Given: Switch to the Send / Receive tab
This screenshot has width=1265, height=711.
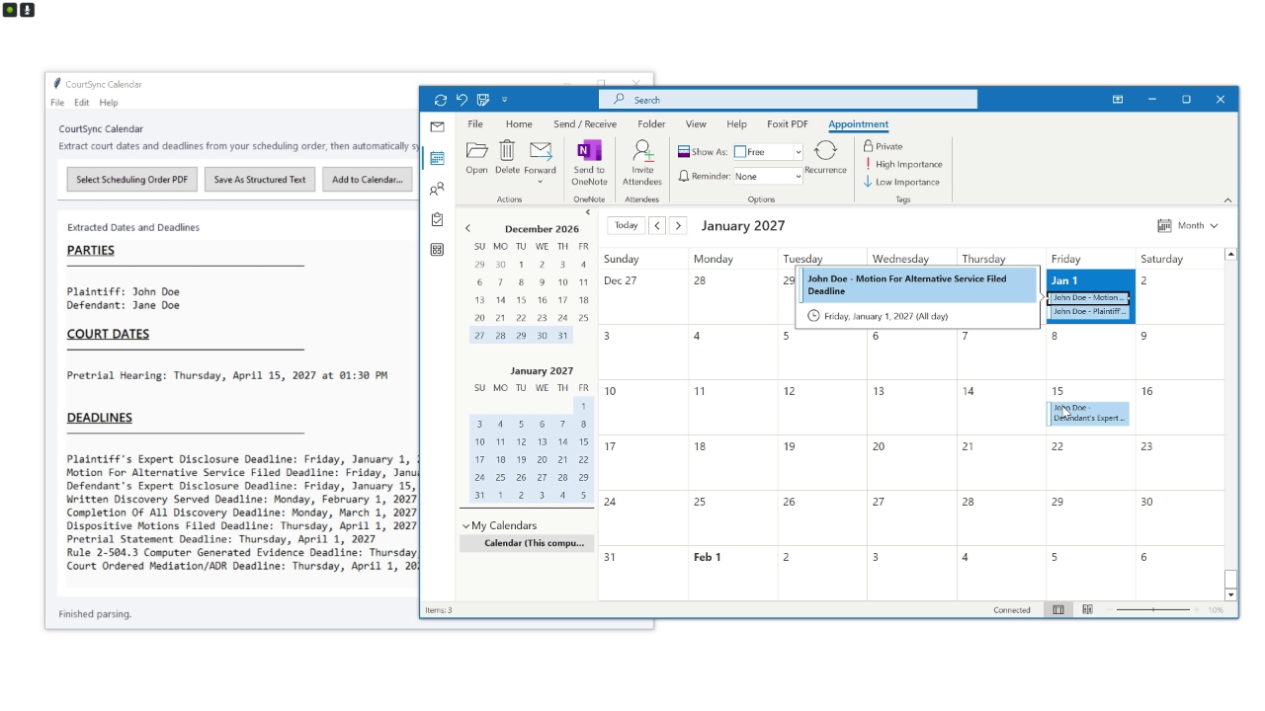Looking at the screenshot, I should click(585, 124).
